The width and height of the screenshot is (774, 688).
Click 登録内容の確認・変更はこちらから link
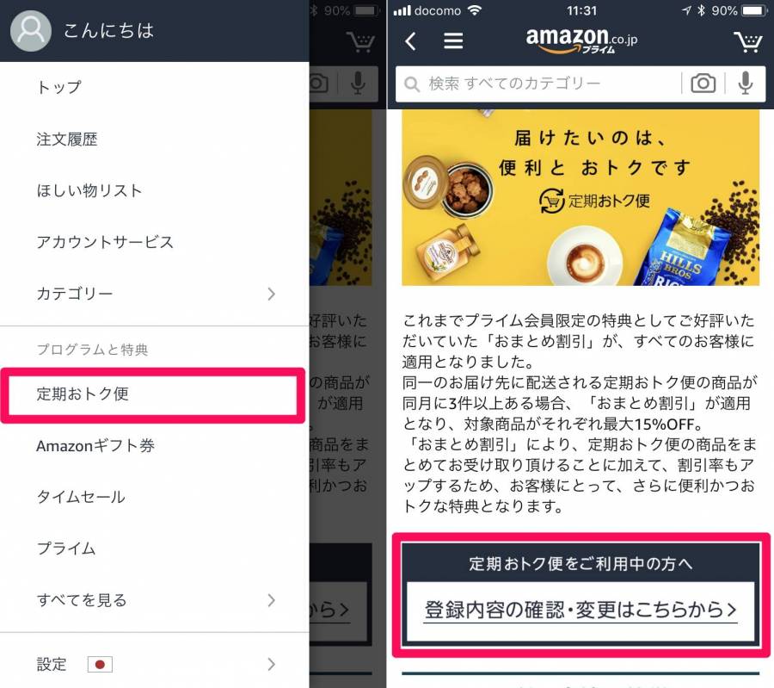click(x=580, y=611)
